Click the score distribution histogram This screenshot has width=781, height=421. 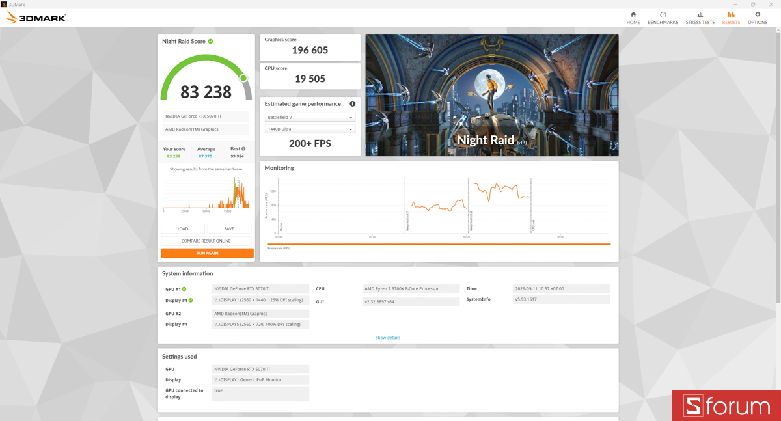point(206,192)
